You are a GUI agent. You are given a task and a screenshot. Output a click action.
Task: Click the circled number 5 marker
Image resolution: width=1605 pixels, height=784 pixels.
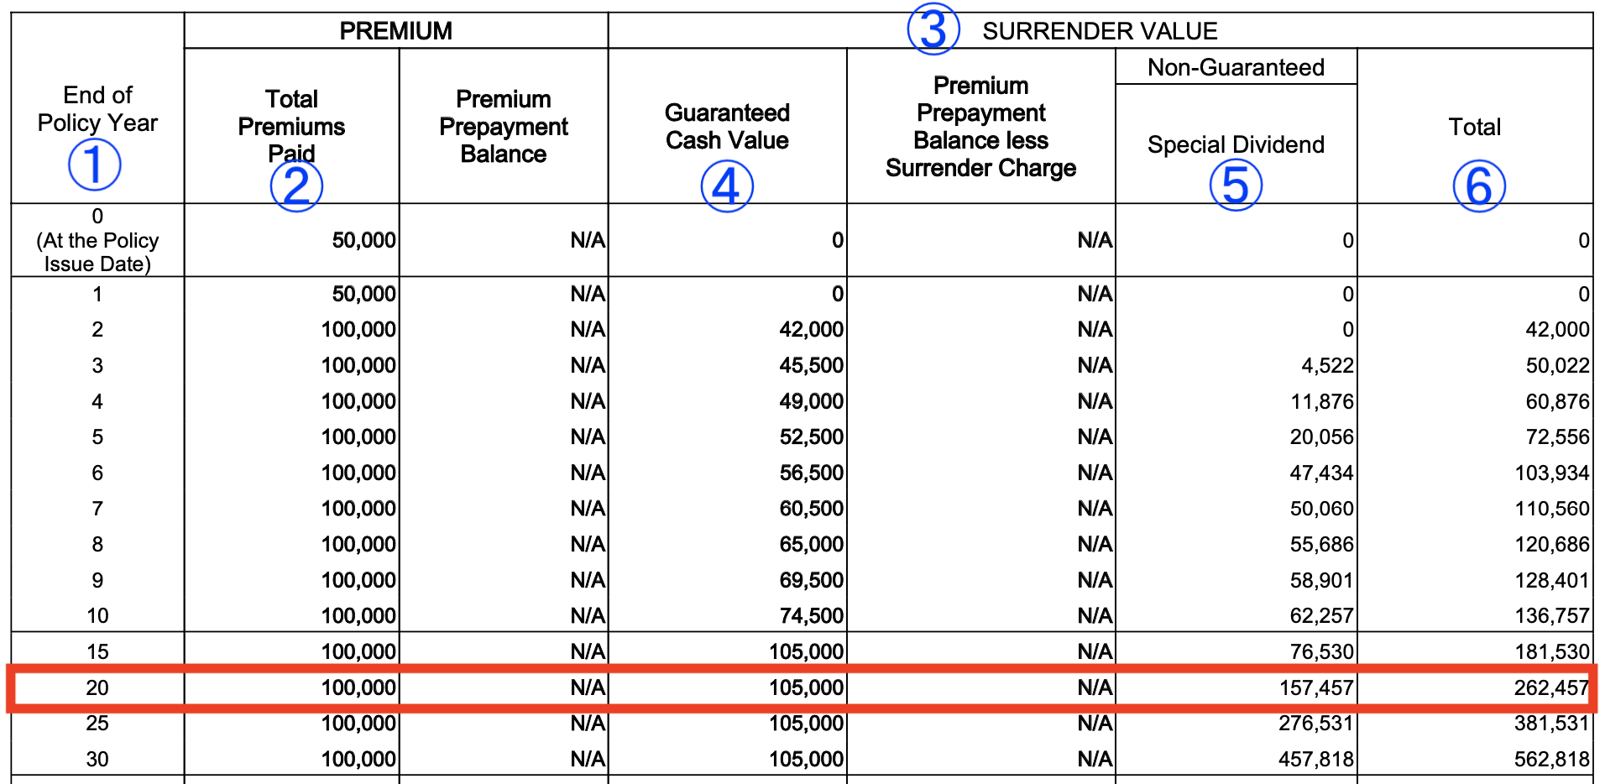[1236, 185]
